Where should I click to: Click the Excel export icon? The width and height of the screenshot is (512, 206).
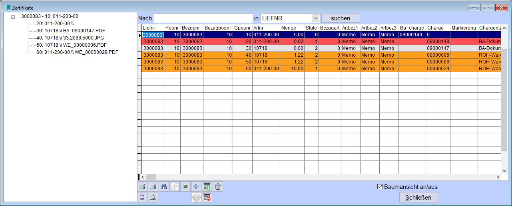tap(185, 186)
